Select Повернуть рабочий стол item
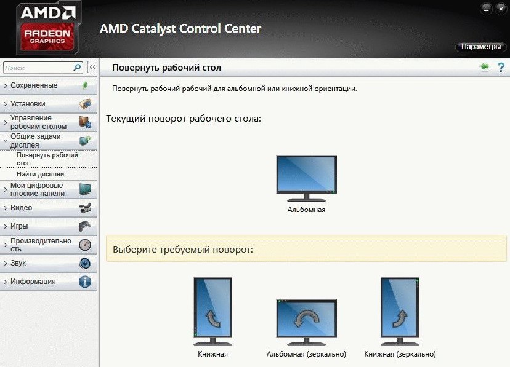The image size is (510, 367). [x=47, y=159]
